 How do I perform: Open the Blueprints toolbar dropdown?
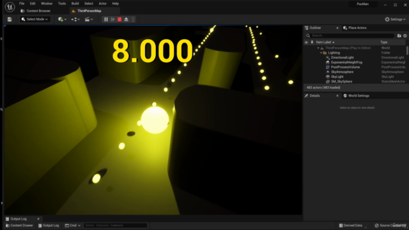tap(75, 19)
